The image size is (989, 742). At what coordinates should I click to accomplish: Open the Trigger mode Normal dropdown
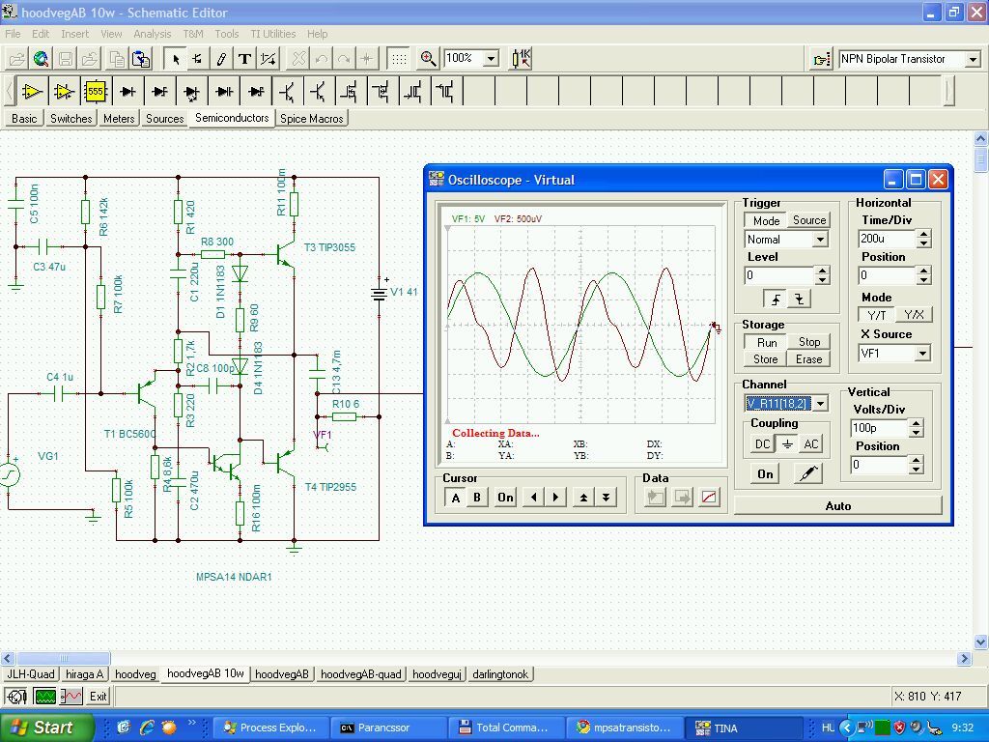coord(820,240)
